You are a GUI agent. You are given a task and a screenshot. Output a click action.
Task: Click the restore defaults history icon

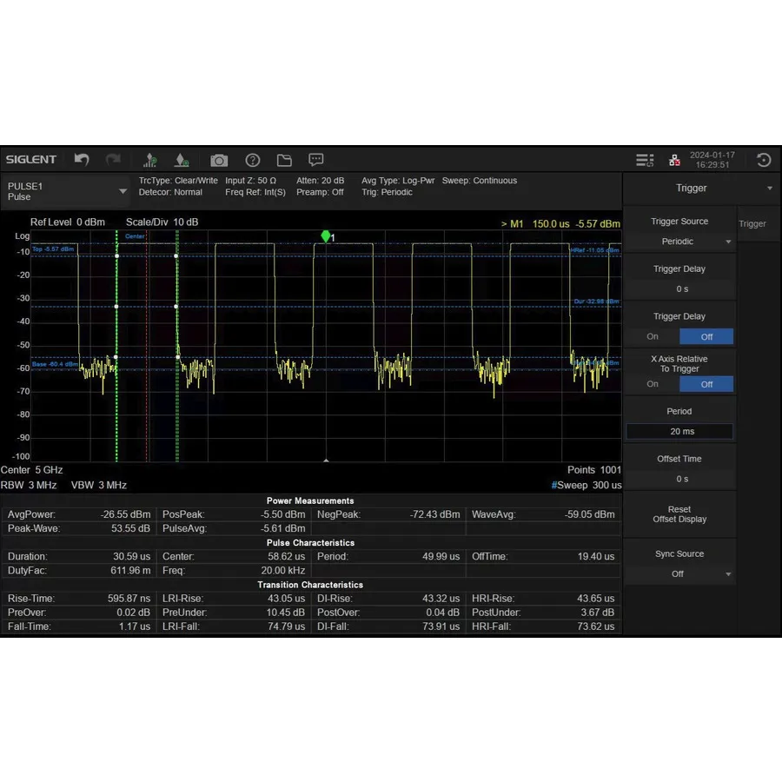[762, 159]
